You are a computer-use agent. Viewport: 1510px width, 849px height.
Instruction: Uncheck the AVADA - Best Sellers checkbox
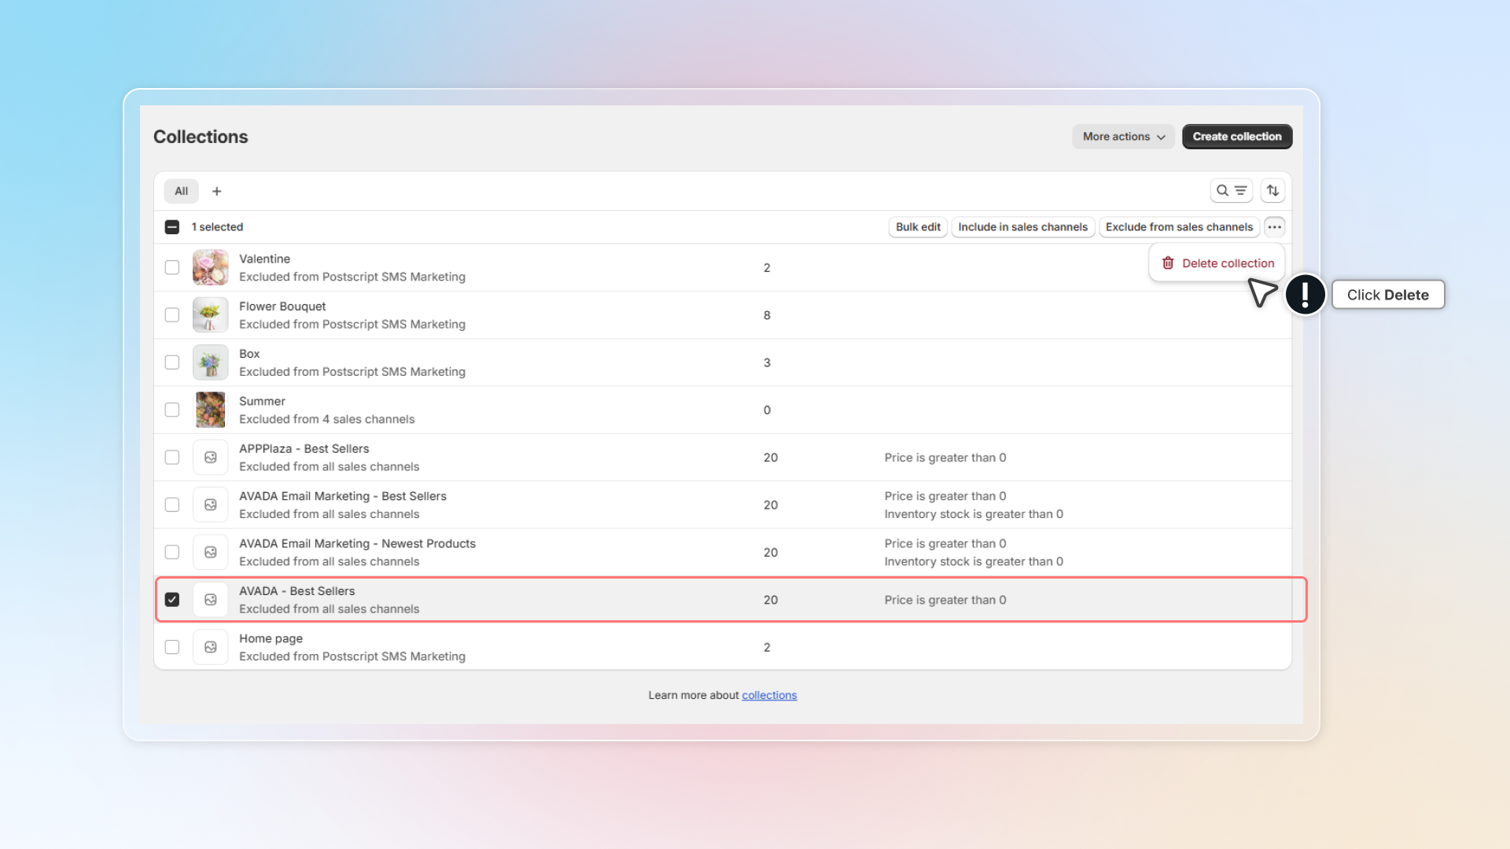click(x=172, y=600)
